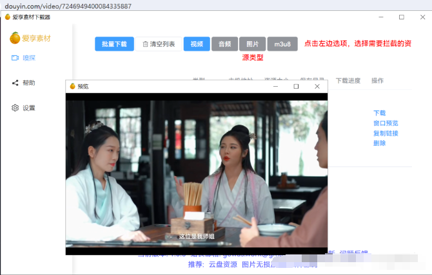Close the 爱享素材下载器 main window

click(x=422, y=17)
